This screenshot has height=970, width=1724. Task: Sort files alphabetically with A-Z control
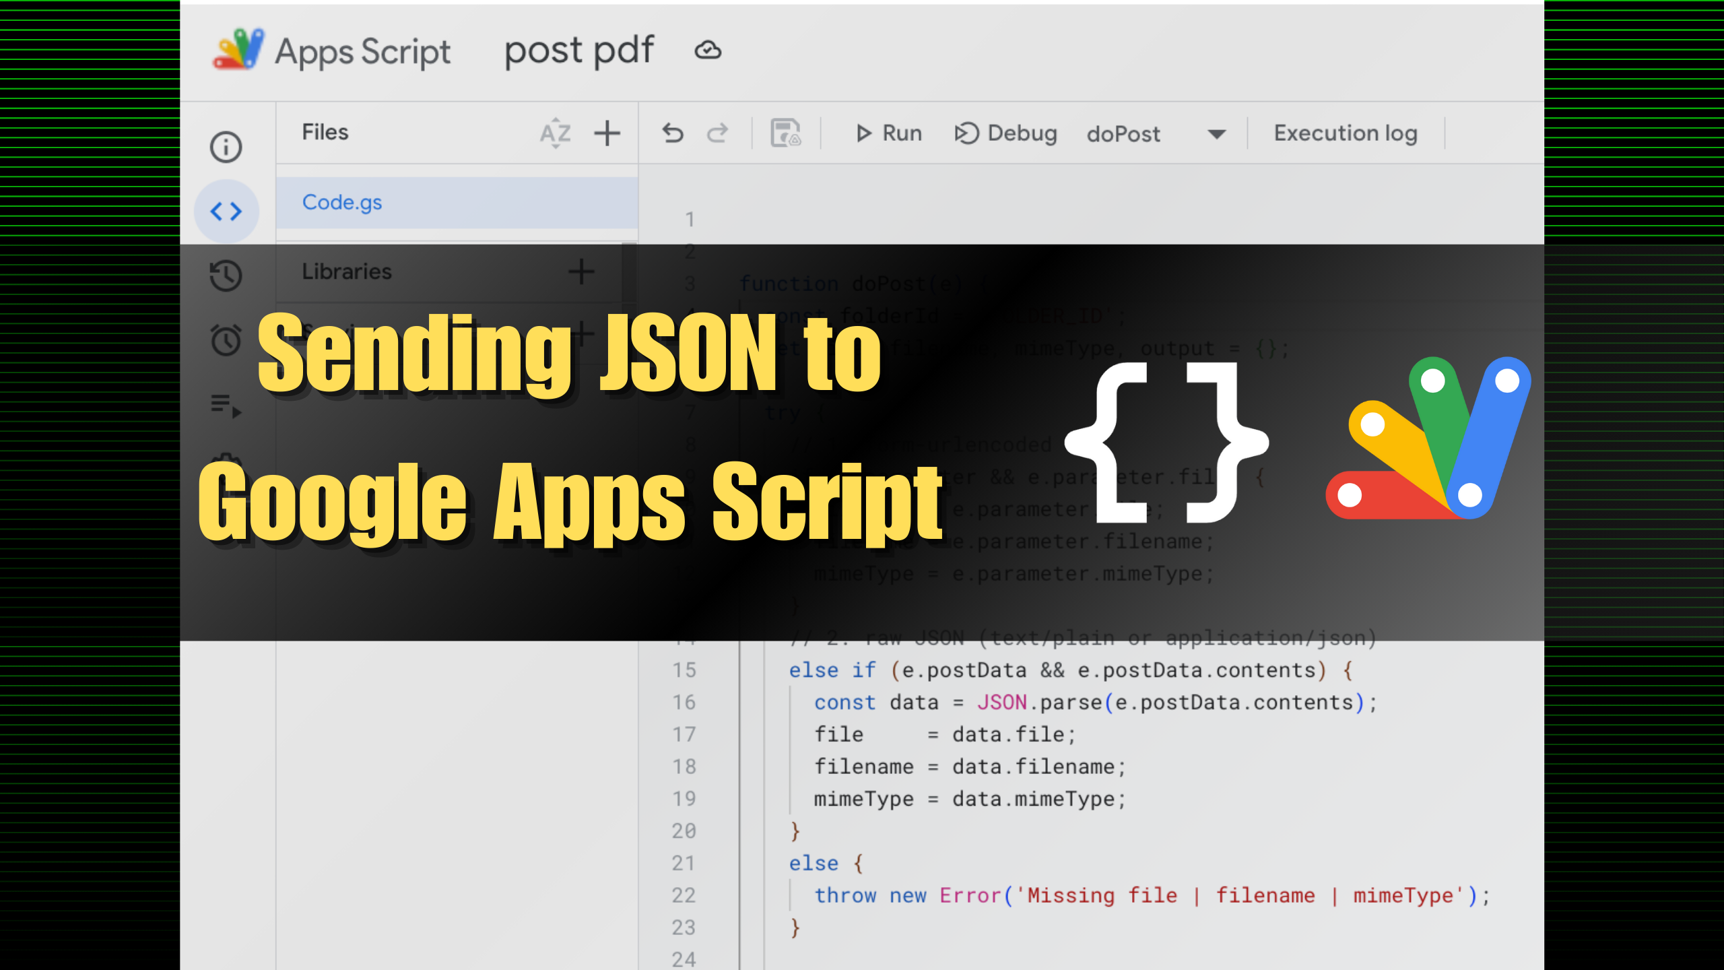554,133
